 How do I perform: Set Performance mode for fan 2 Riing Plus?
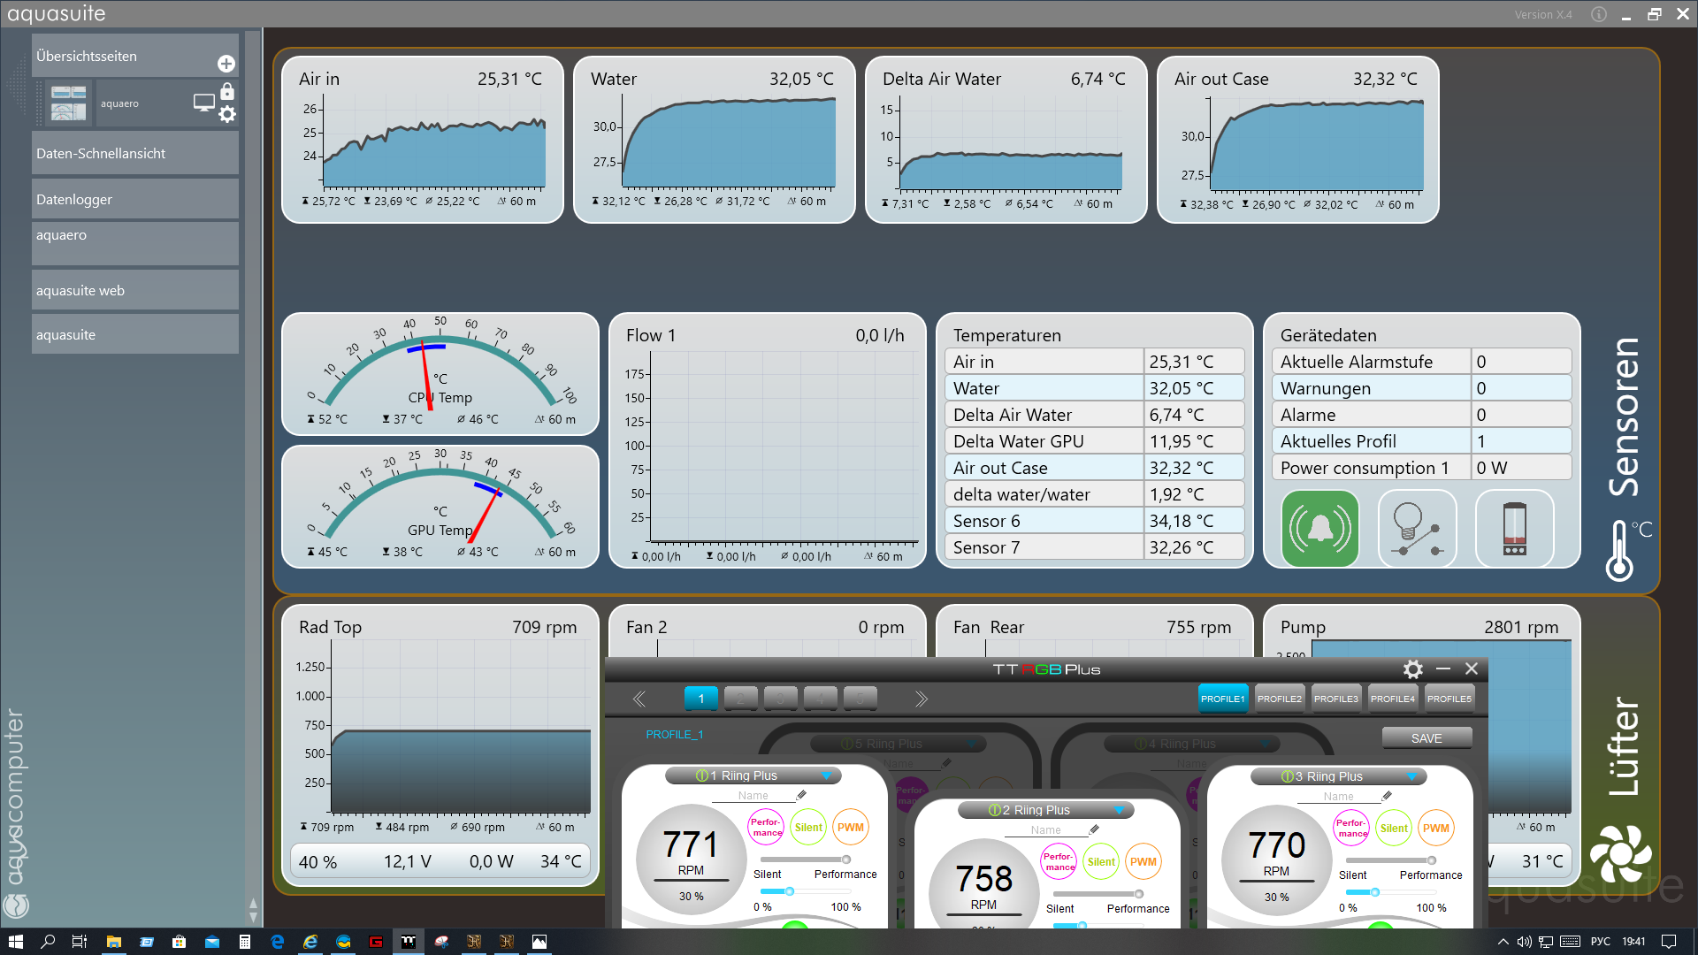[x=1059, y=862]
